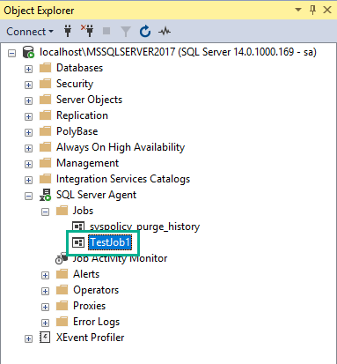
Task: Click the TestJob1 job icon
Action: coord(78,242)
